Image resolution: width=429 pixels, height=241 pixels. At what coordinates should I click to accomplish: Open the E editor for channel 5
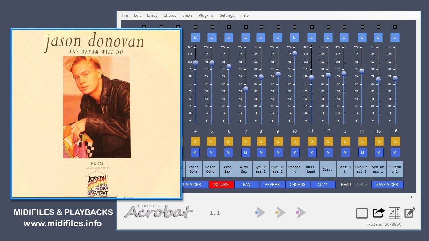211,37
